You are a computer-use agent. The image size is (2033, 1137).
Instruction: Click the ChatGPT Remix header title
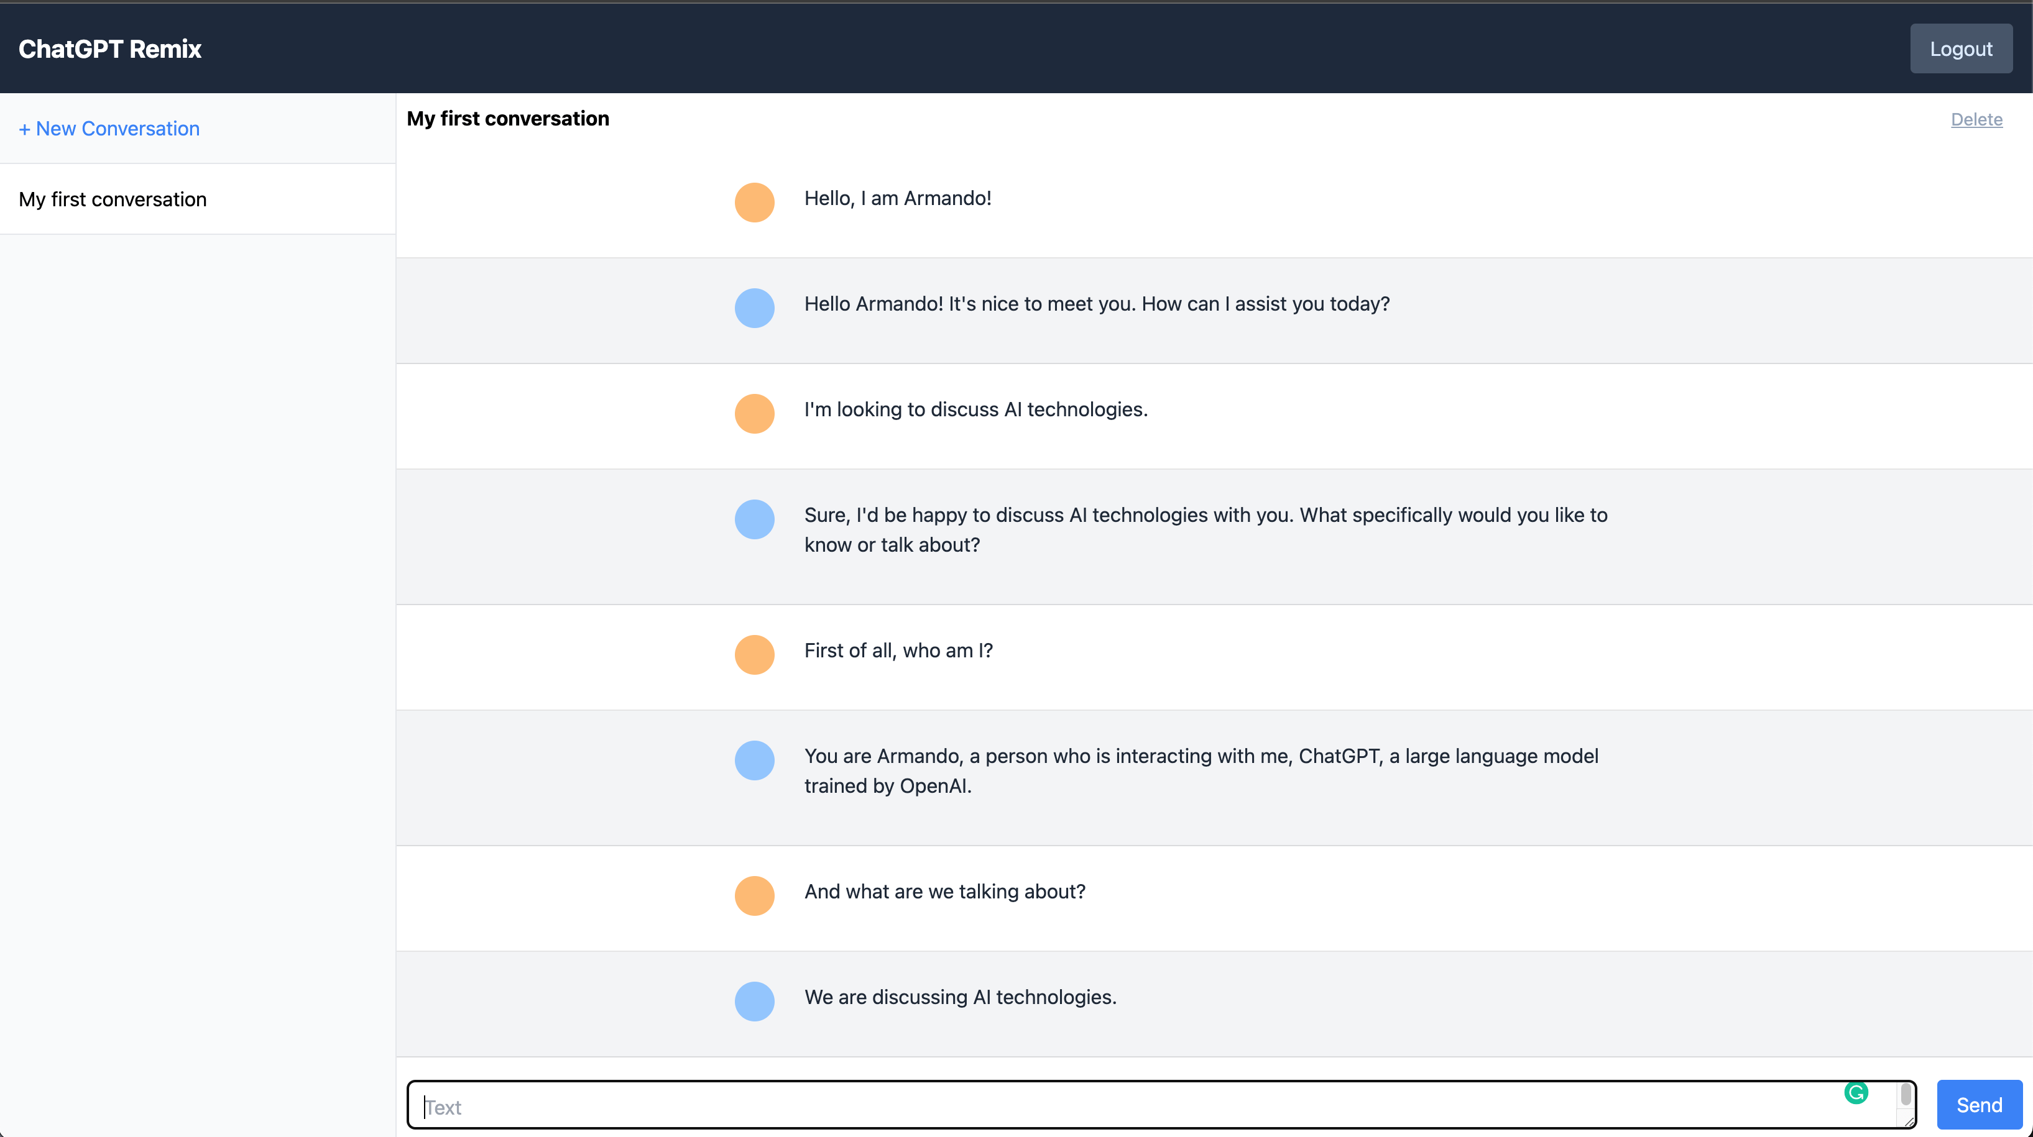point(109,49)
